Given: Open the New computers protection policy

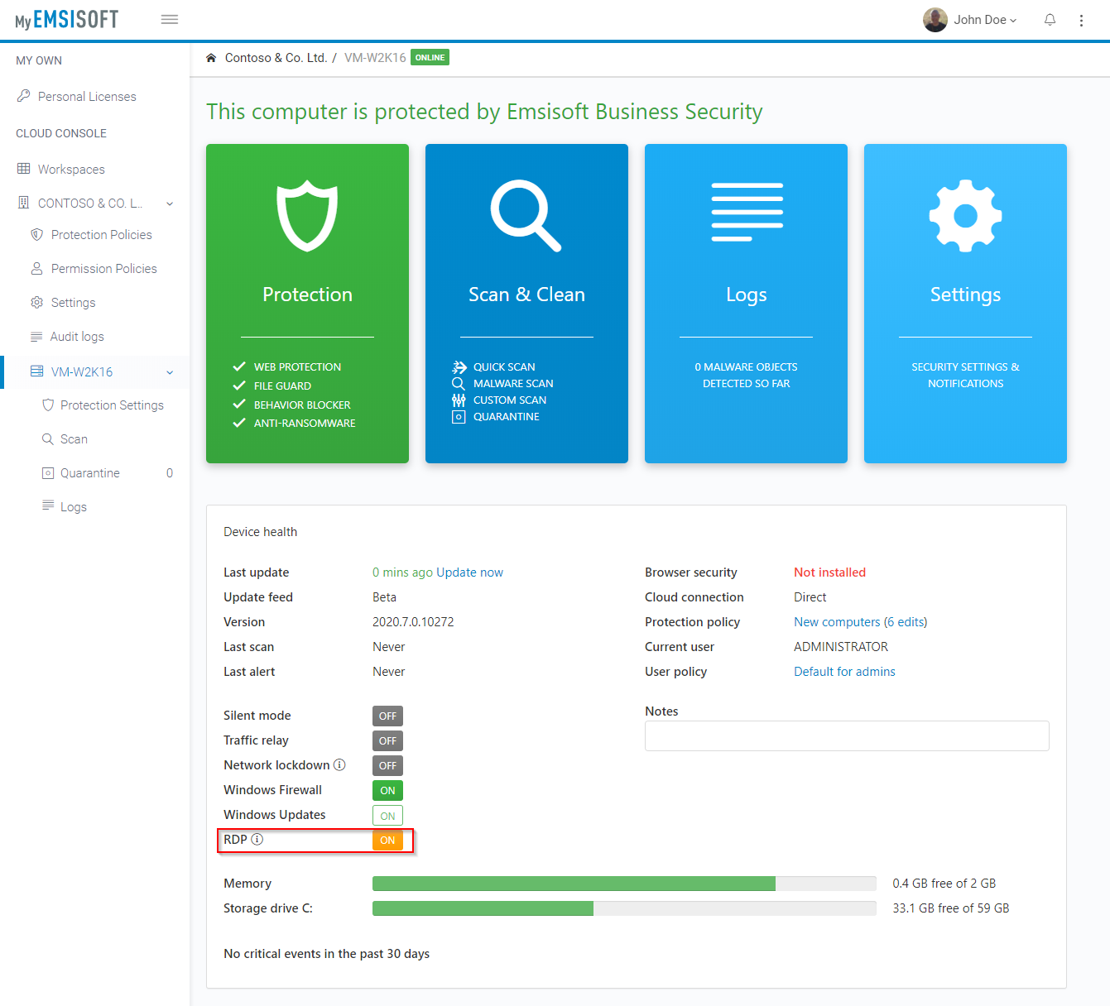Looking at the screenshot, I should tap(836, 621).
